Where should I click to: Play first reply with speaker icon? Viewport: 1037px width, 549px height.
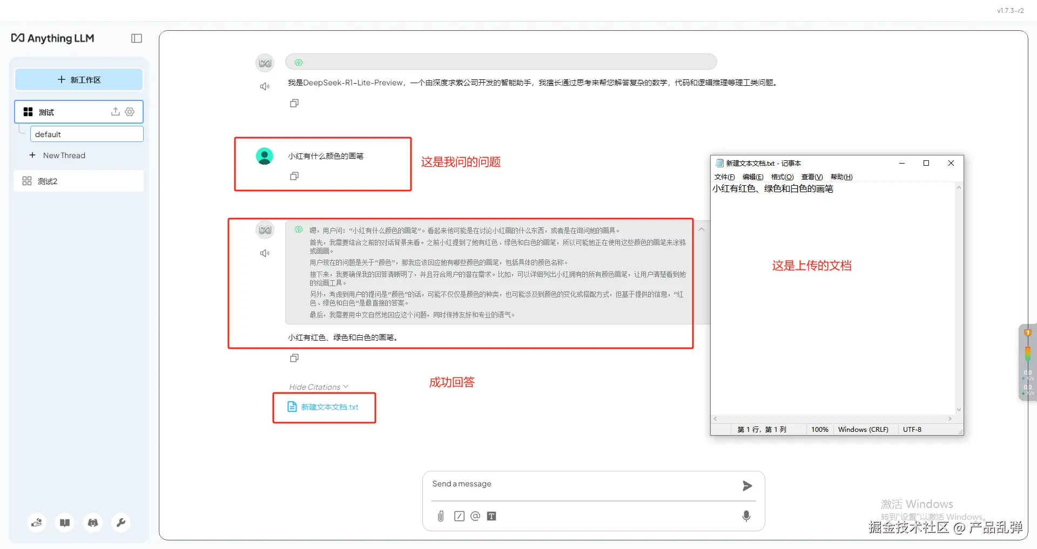pyautogui.click(x=265, y=86)
